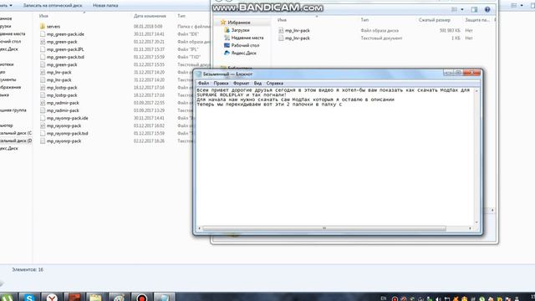The image size is (535, 301).
Task: Click the 'Новая папка' toolbar button
Action: pyautogui.click(x=105, y=6)
